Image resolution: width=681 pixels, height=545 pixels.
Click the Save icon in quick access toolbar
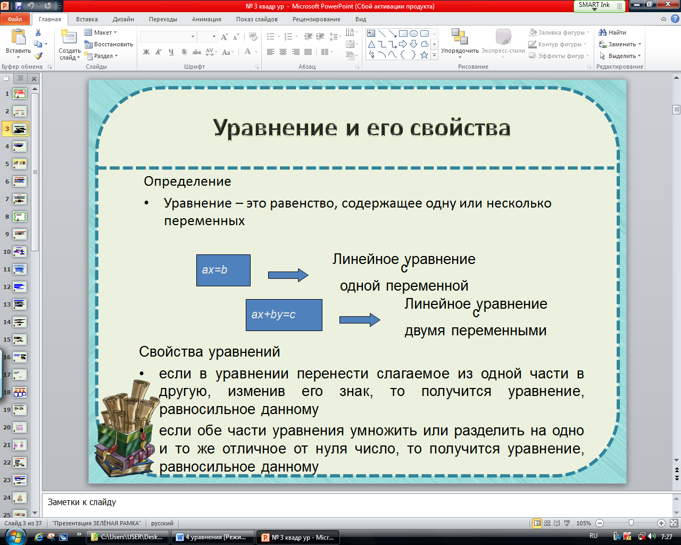tap(19, 6)
